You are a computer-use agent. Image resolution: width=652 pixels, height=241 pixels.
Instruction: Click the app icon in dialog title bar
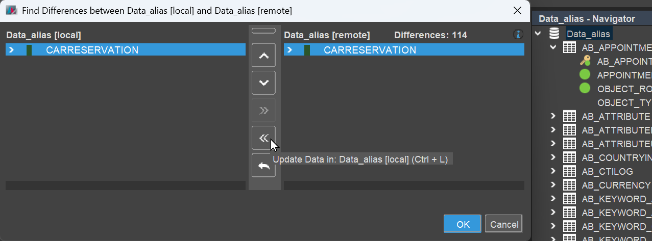click(x=11, y=10)
